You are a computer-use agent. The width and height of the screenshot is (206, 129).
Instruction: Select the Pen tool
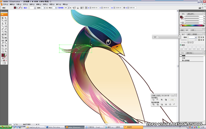(x=2, y=23)
